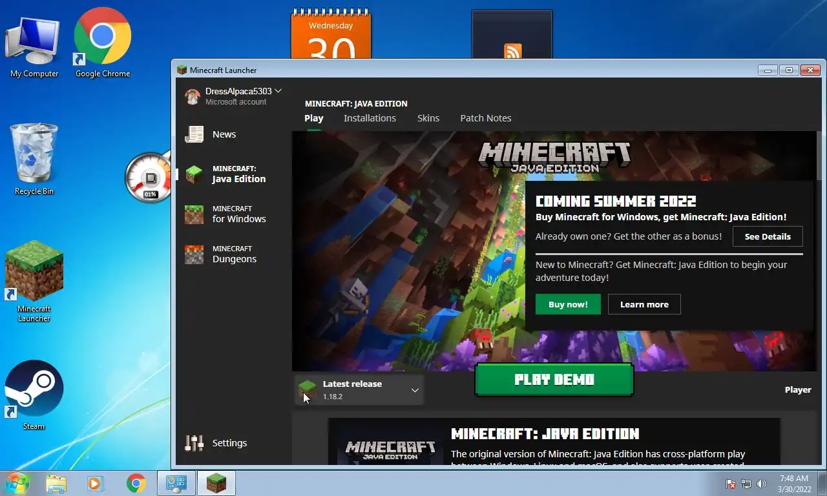Switch to the Patch Notes tab
The image size is (827, 496).
[486, 118]
